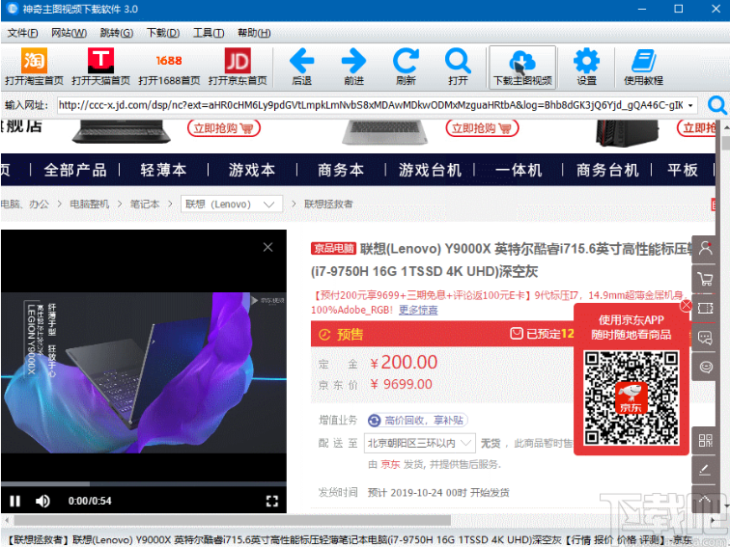Expand the 联想 (Lenovo) brand dropdown
This screenshot has height=547, width=730.
232,205
